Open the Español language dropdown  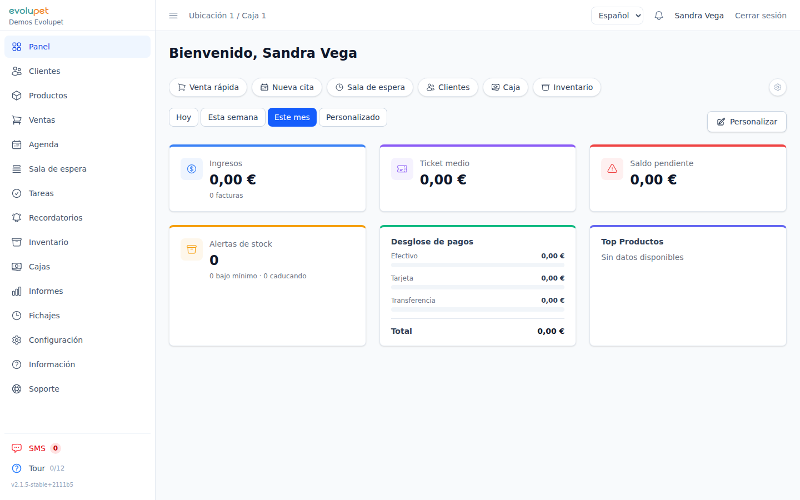coord(617,16)
